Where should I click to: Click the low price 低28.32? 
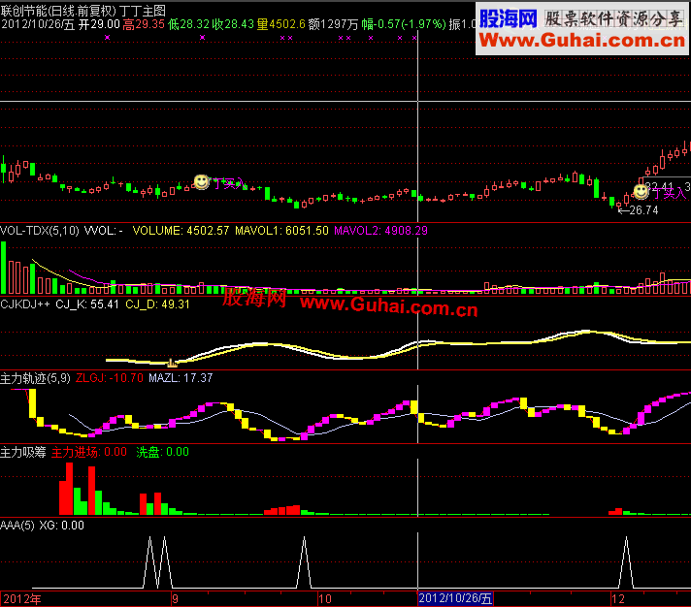click(188, 24)
